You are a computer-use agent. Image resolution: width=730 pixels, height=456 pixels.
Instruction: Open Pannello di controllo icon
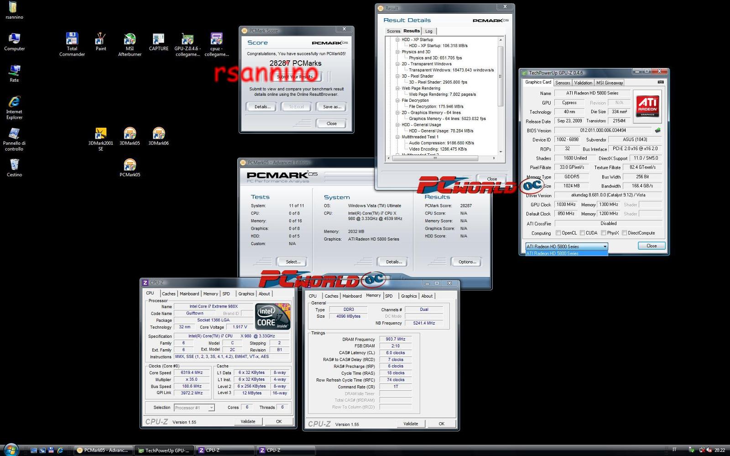(x=14, y=139)
